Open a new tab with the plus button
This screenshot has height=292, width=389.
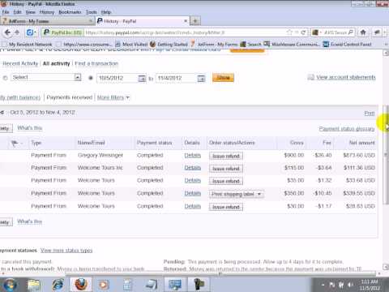tap(195, 21)
